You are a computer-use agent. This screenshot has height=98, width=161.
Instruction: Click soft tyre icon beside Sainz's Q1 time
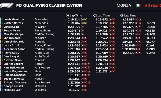click(x=82, y=27)
